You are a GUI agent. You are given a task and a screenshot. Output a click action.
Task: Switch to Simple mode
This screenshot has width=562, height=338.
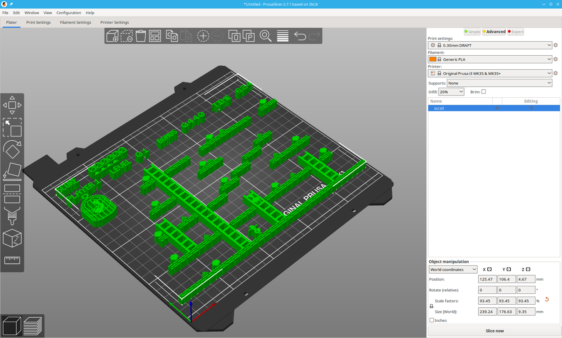pos(472,32)
